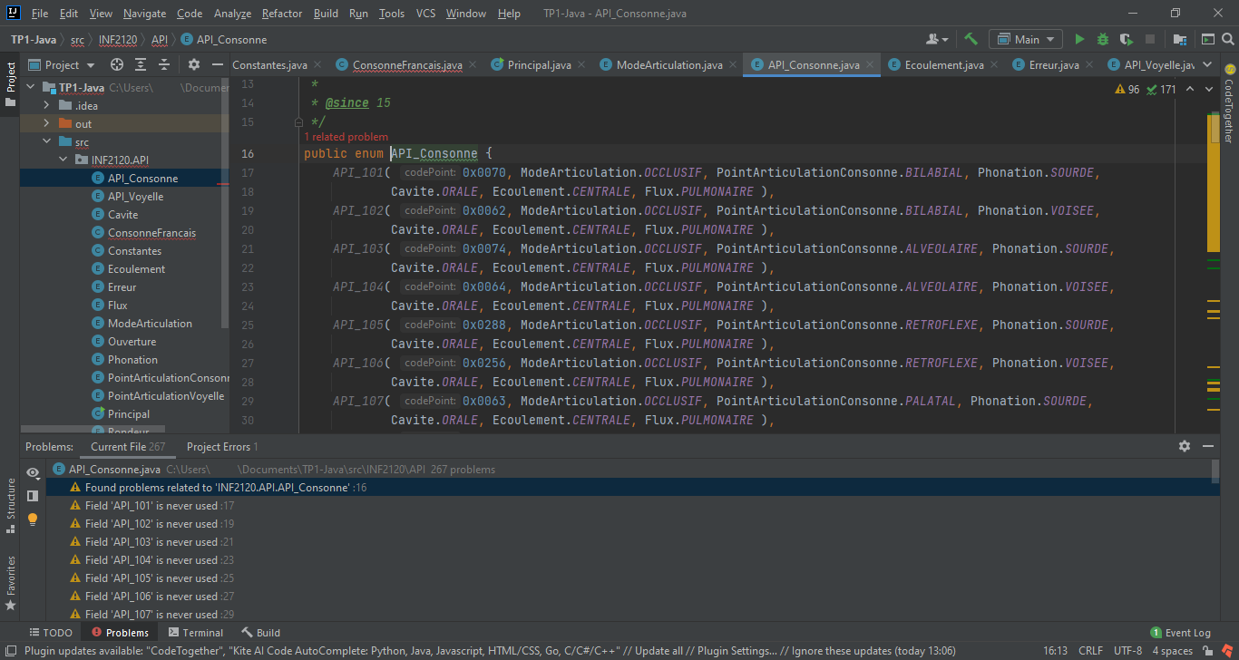Open Project panel gear settings
1239x660 pixels.
(194, 64)
